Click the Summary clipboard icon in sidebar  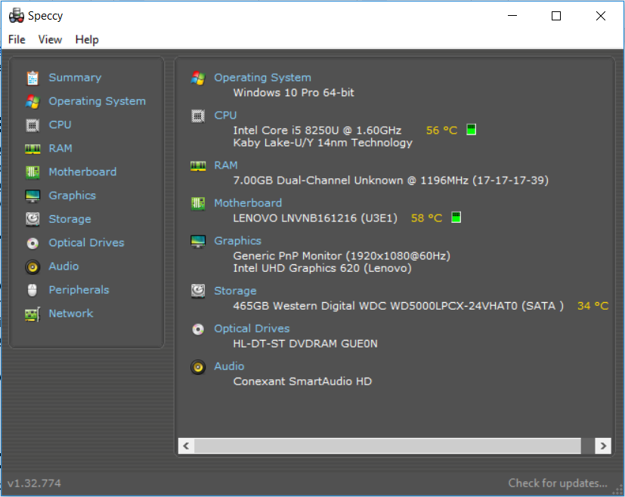tap(32, 78)
